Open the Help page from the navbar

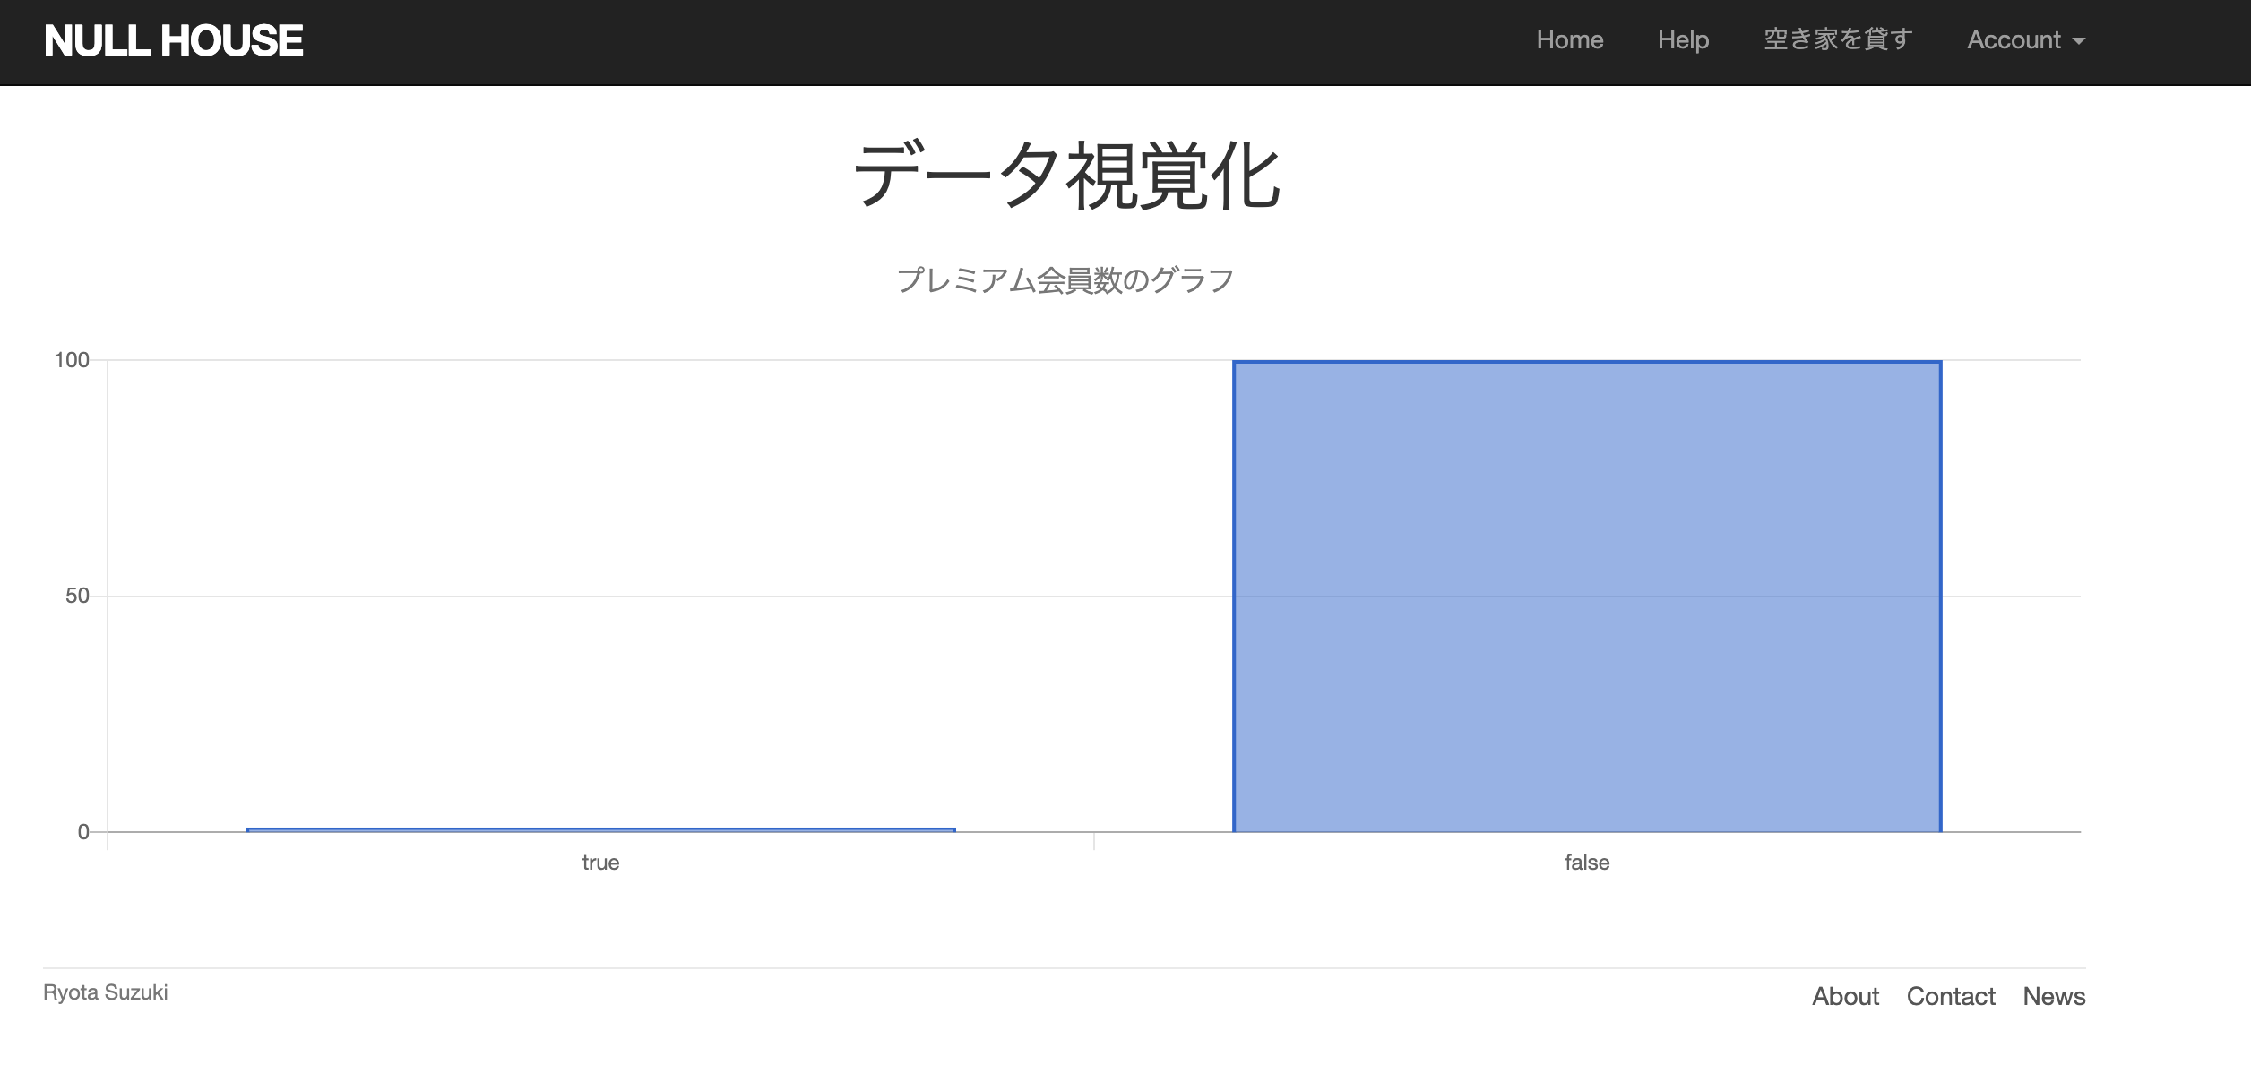[1683, 39]
